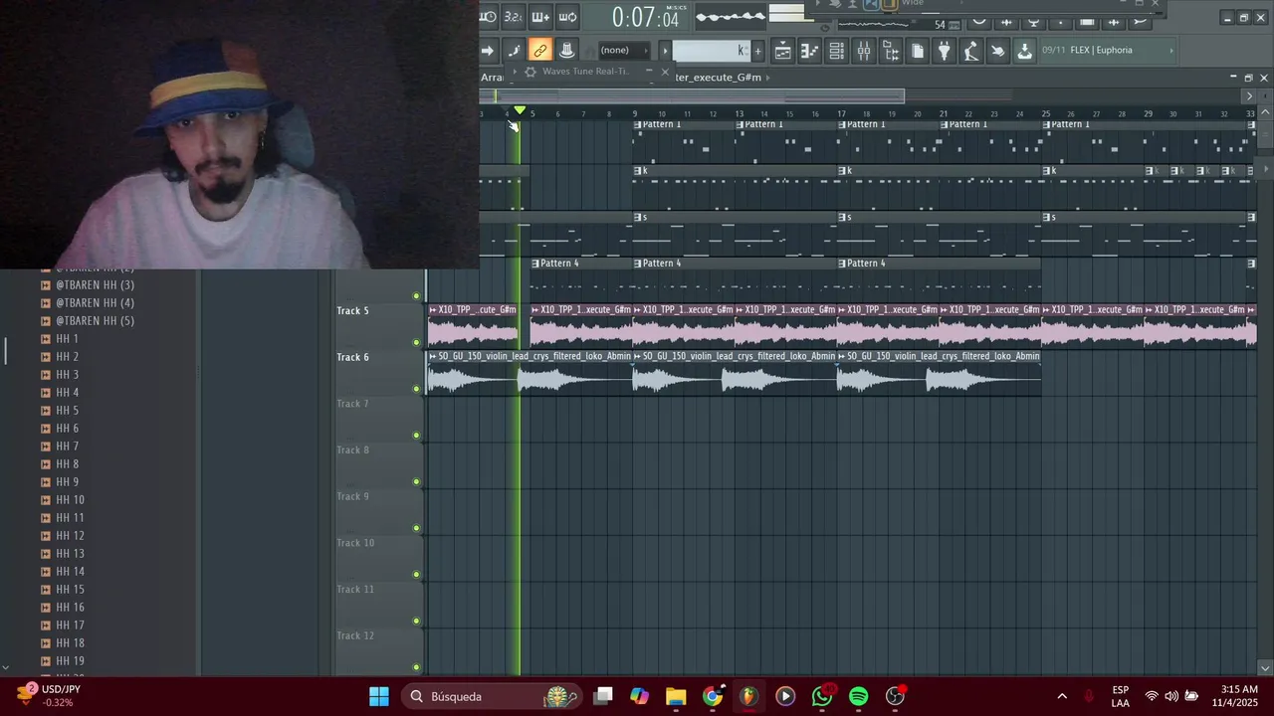The image size is (1274, 716).
Task: Select the Track 12 header
Action: tap(379, 649)
